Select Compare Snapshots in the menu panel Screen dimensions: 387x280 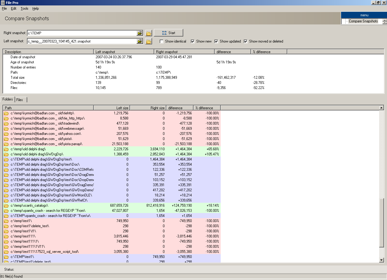[x=363, y=21]
